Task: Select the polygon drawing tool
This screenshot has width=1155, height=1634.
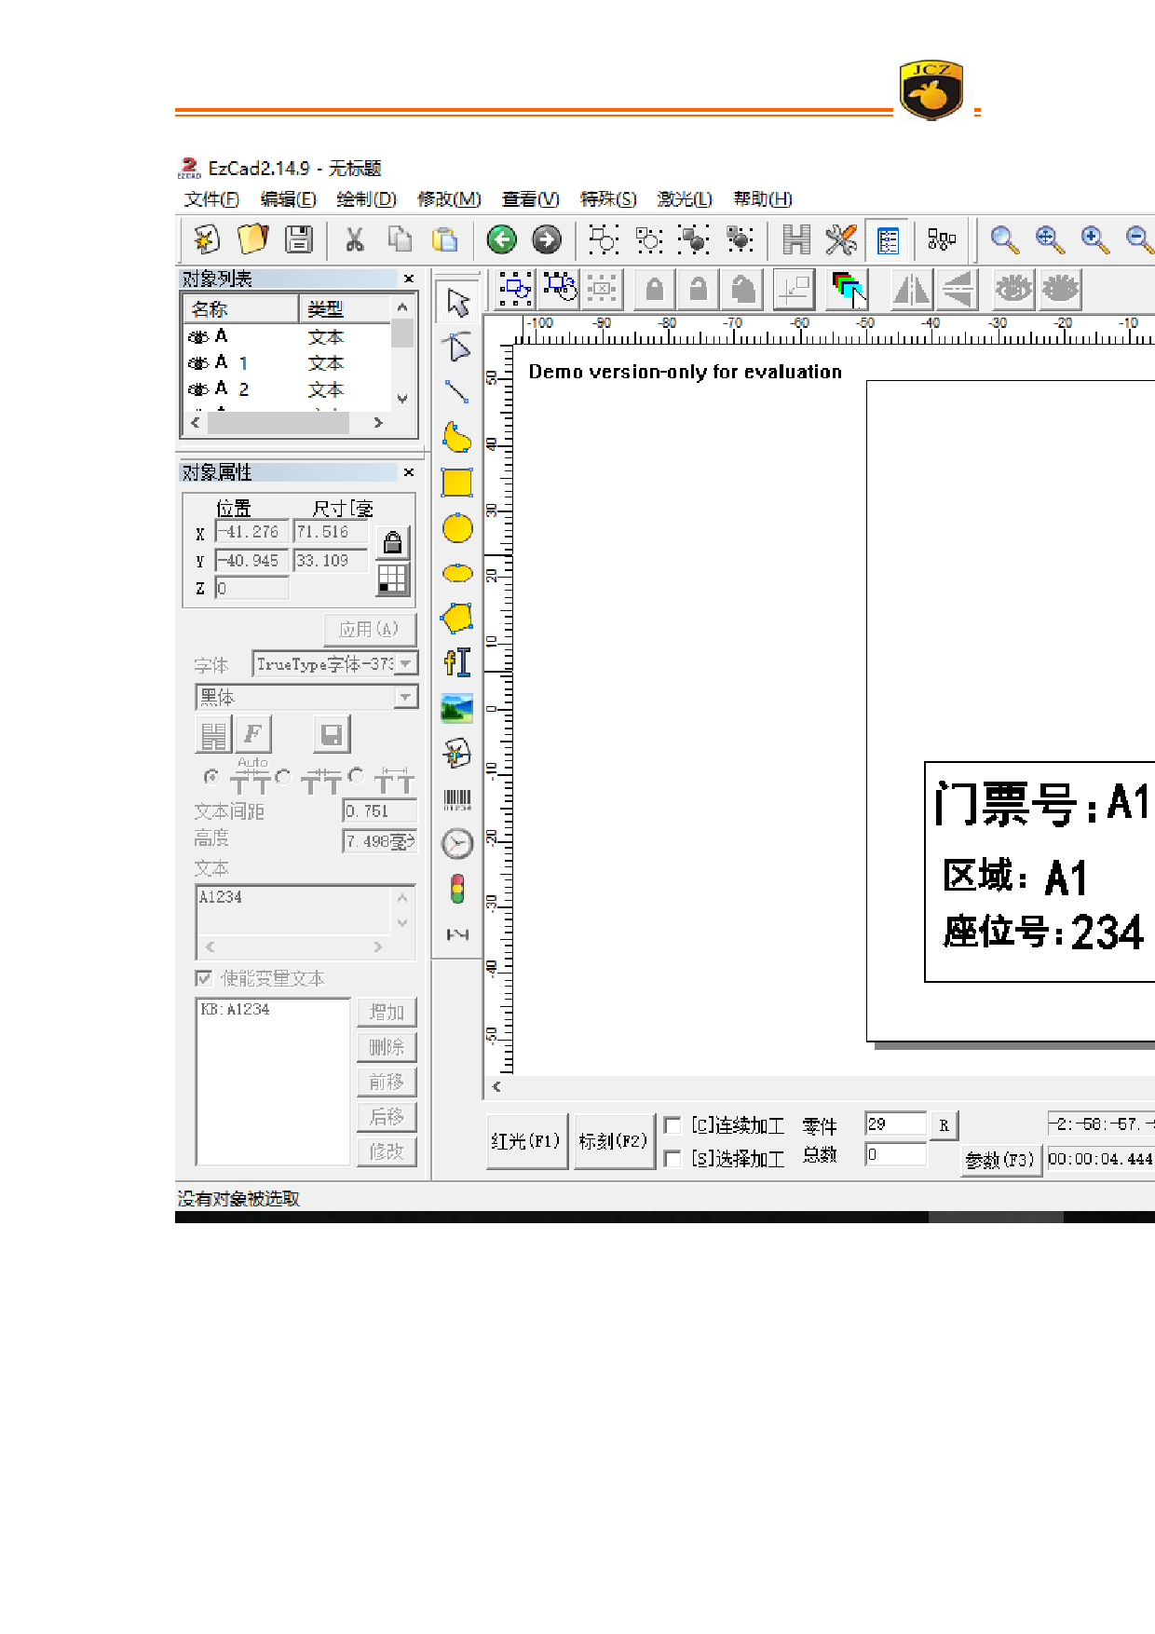Action: (x=456, y=618)
